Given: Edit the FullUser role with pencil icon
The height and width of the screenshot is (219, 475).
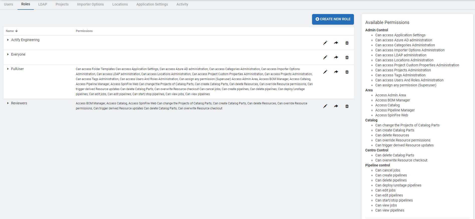Looking at the screenshot, I should [x=325, y=72].
